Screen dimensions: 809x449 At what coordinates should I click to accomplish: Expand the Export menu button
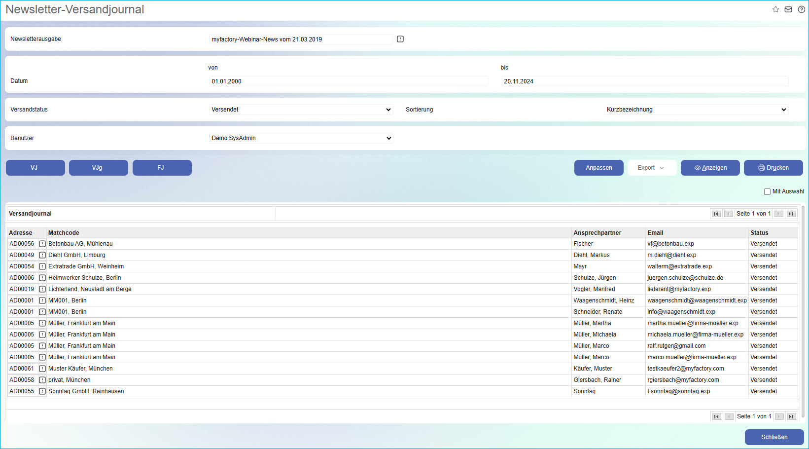(x=651, y=168)
